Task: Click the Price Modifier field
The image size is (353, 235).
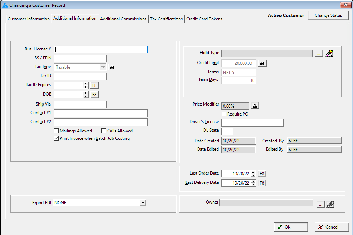Action: click(x=235, y=106)
